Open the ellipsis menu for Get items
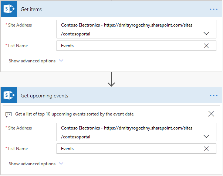Screen dimensions: 223x176 coord(214,9)
